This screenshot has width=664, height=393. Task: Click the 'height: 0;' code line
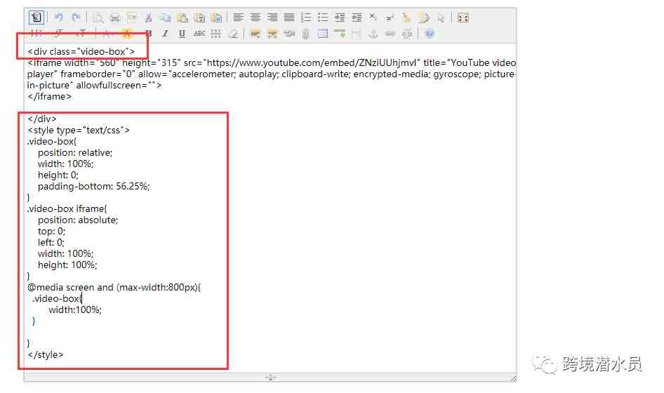tap(58, 175)
